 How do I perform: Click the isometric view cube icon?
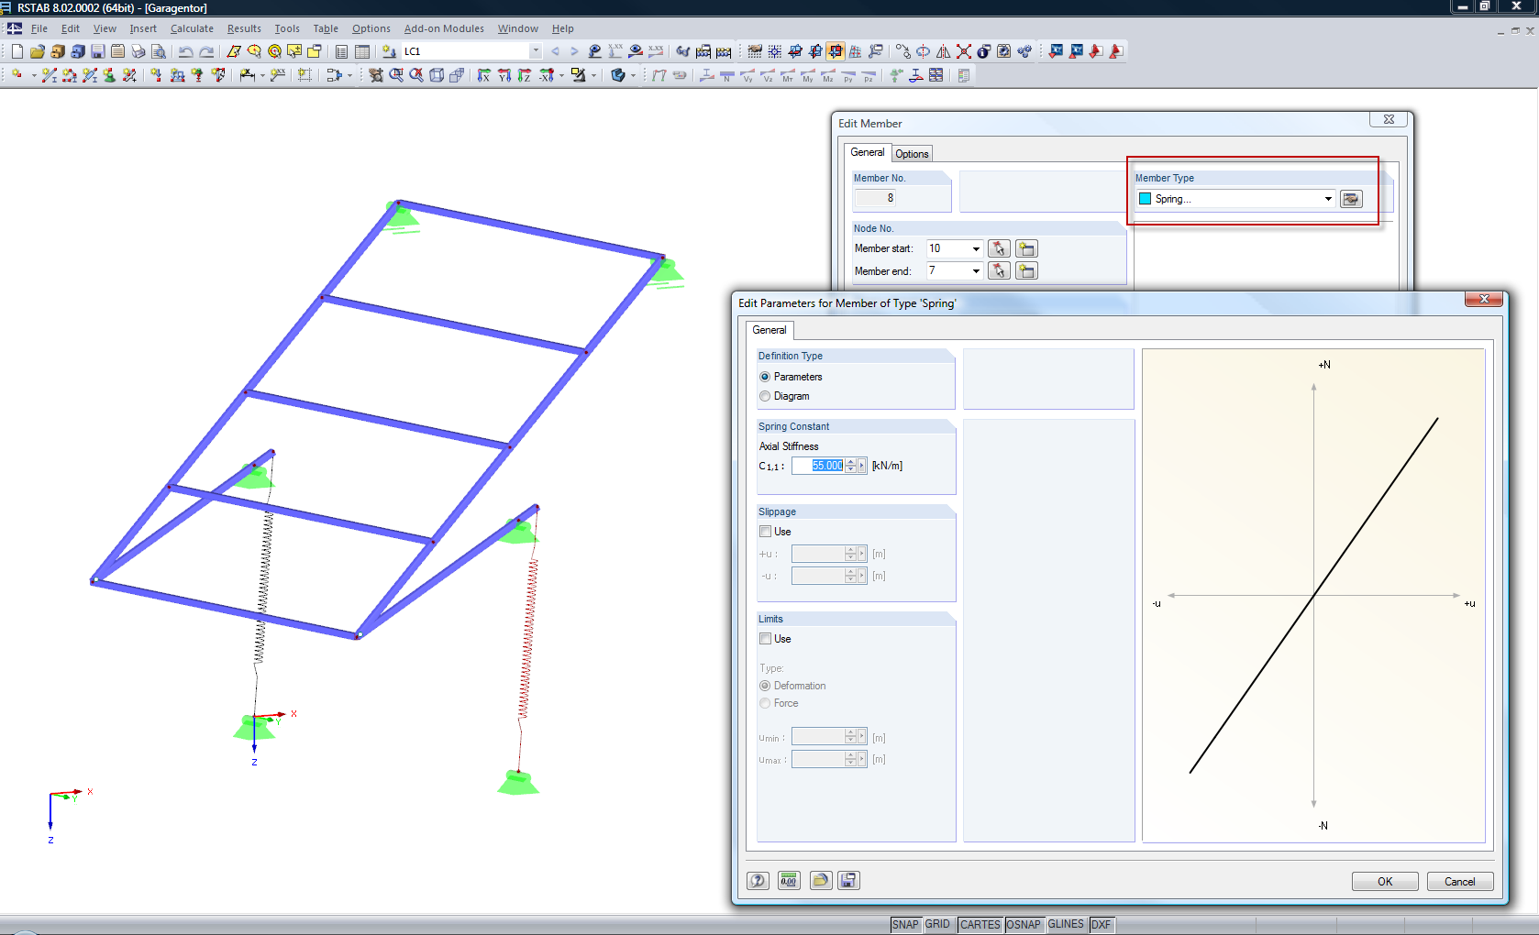[437, 75]
